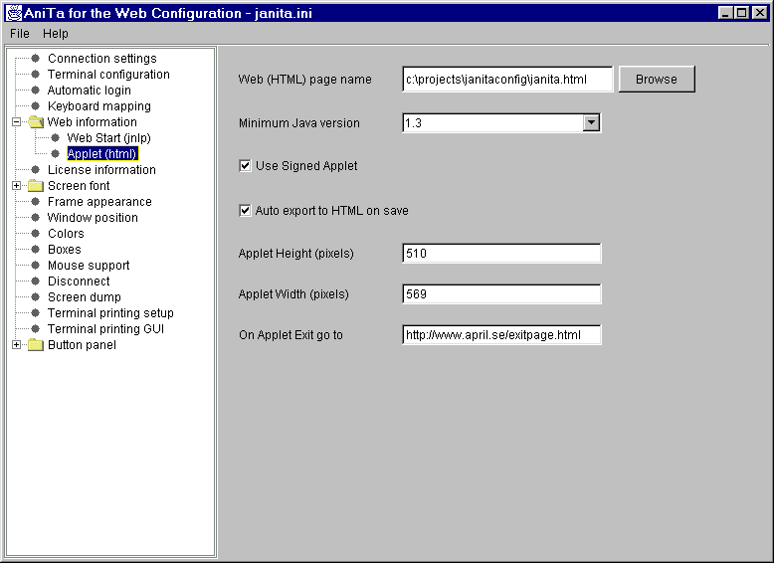774x563 pixels.
Task: Select Web information folder node
Action: pyautogui.click(x=93, y=122)
